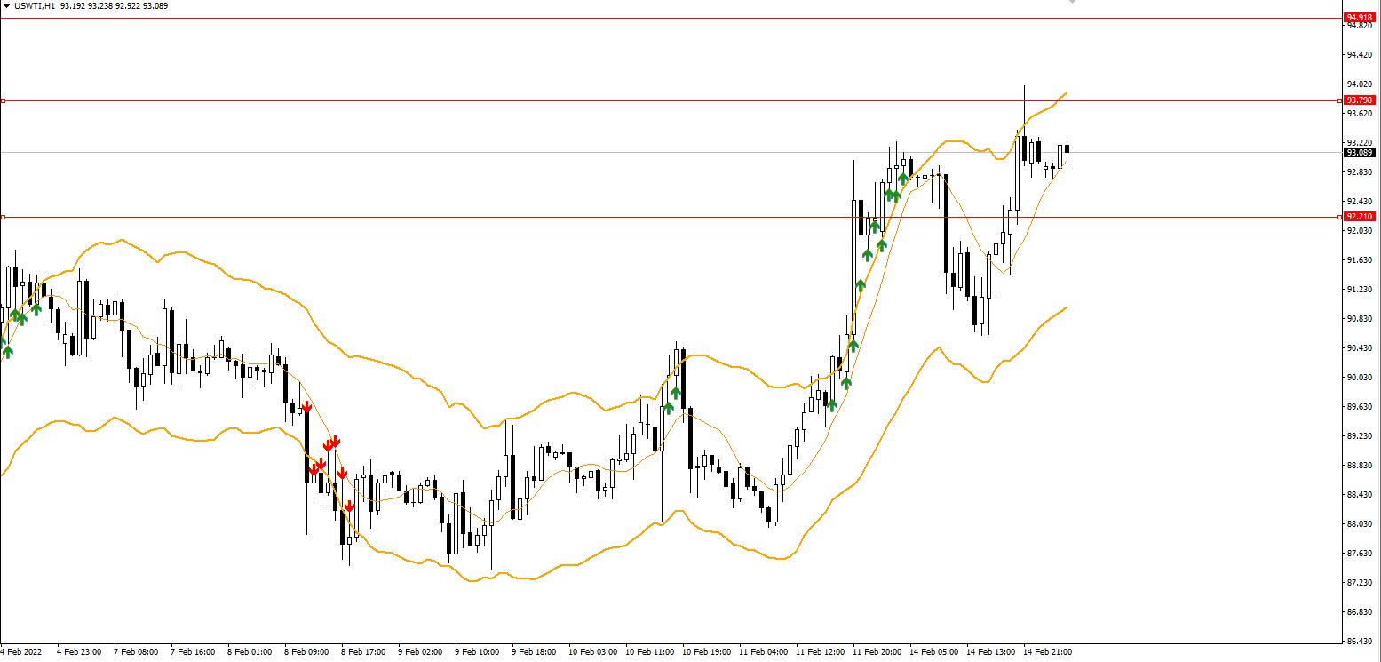Click the 10 Feb 03:00 time axis label

click(x=593, y=652)
